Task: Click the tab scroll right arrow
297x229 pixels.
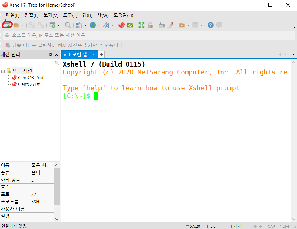Action: coord(285,54)
